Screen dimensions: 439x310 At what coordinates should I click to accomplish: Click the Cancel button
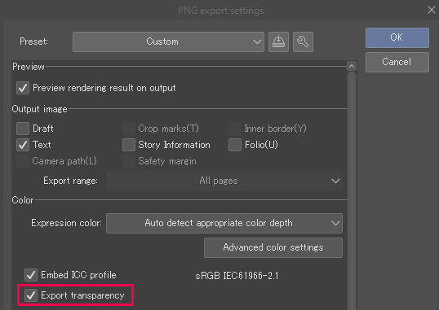(397, 62)
